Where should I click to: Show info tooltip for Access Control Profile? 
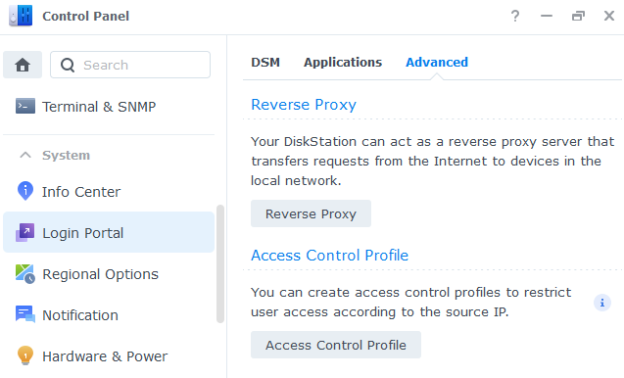pyautogui.click(x=602, y=303)
